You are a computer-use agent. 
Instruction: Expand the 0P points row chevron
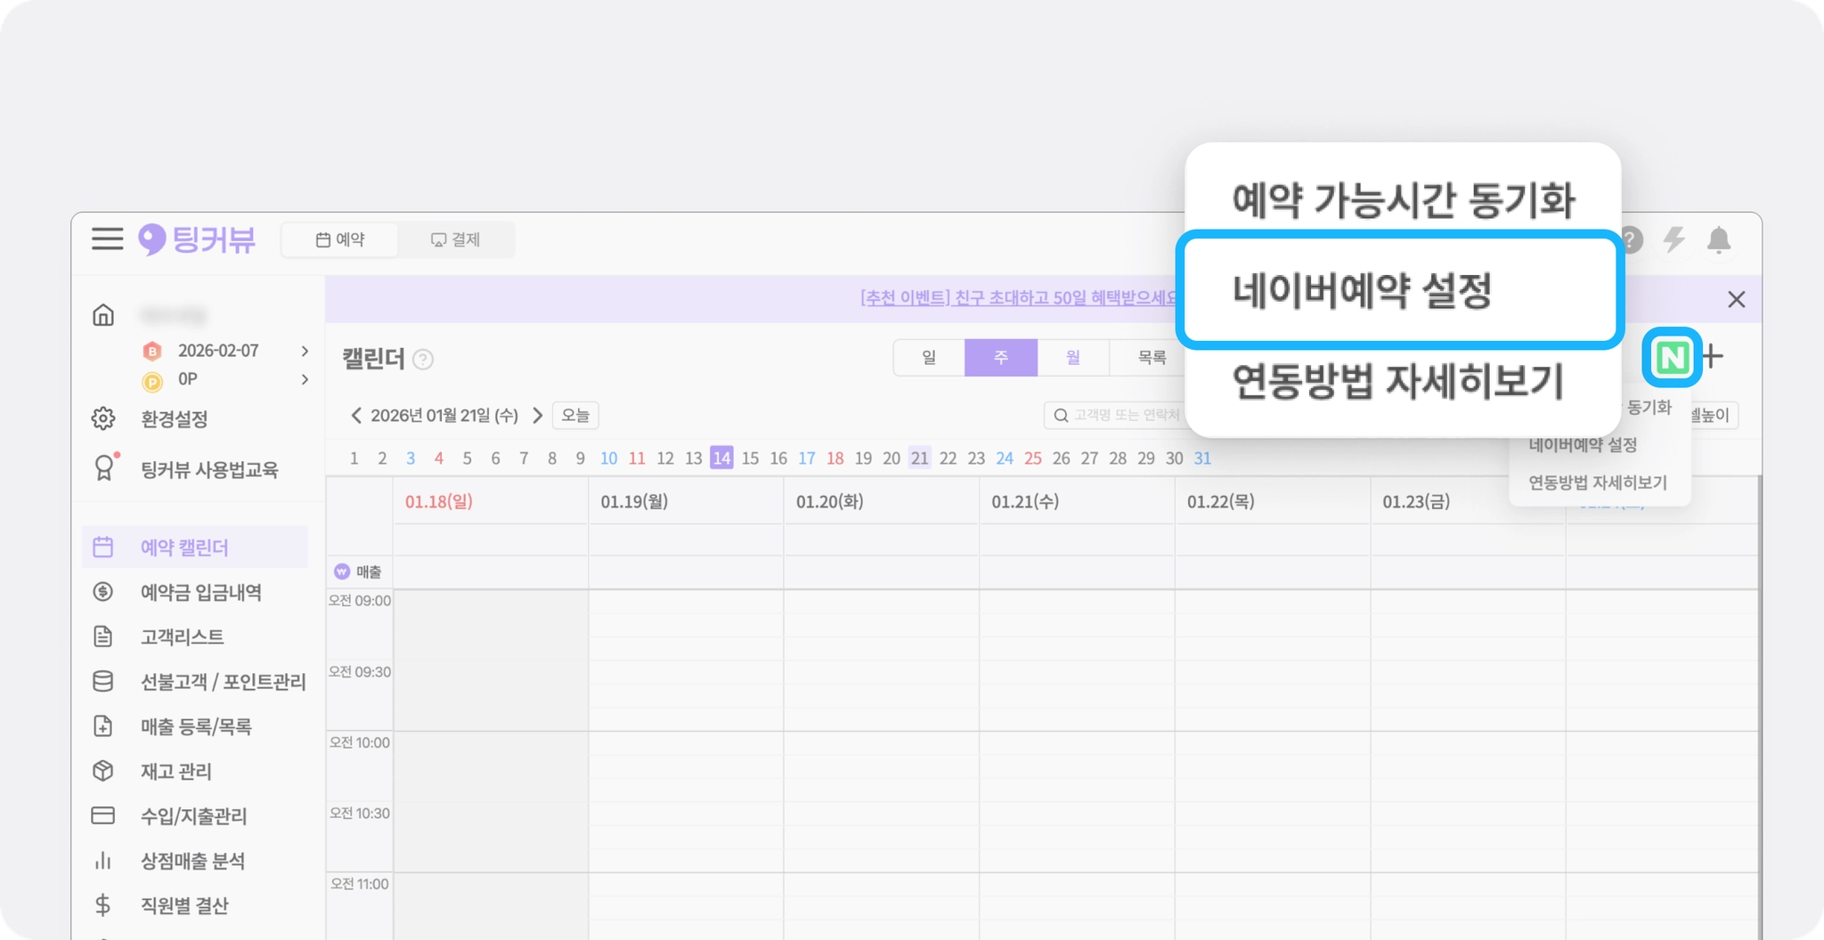(305, 380)
